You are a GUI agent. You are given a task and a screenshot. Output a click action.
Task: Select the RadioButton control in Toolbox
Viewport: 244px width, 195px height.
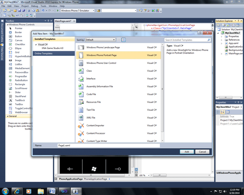pos(22,81)
